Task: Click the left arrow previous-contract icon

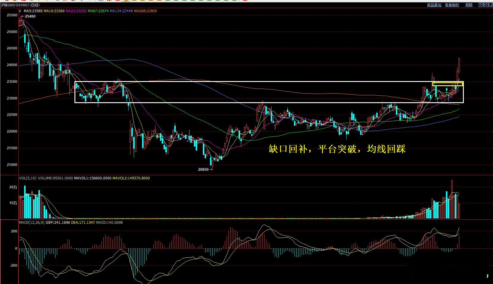Action: tap(481, 5)
